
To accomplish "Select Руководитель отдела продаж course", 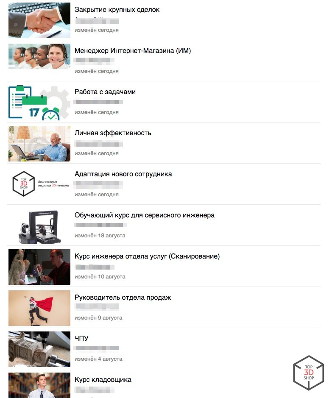I will point(123,298).
